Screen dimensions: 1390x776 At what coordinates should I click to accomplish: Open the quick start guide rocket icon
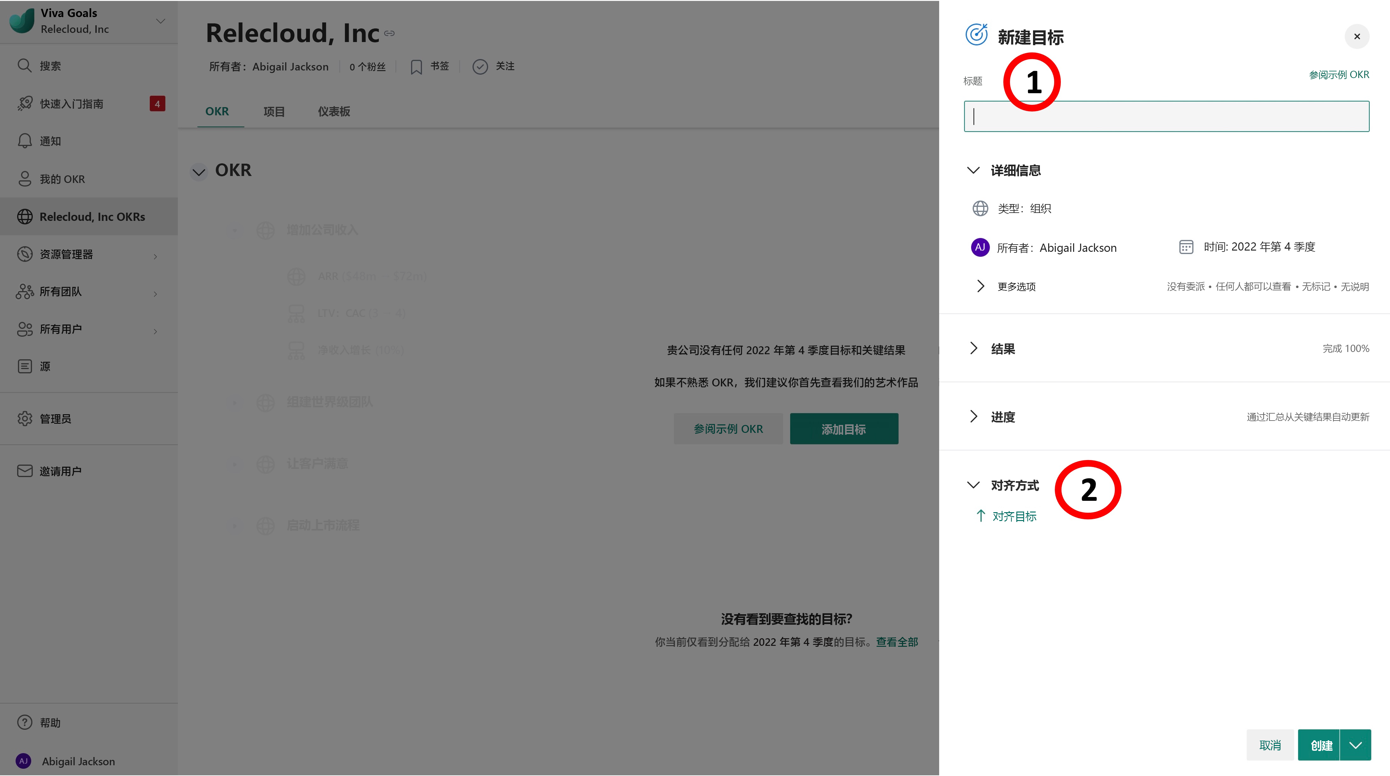tap(24, 103)
